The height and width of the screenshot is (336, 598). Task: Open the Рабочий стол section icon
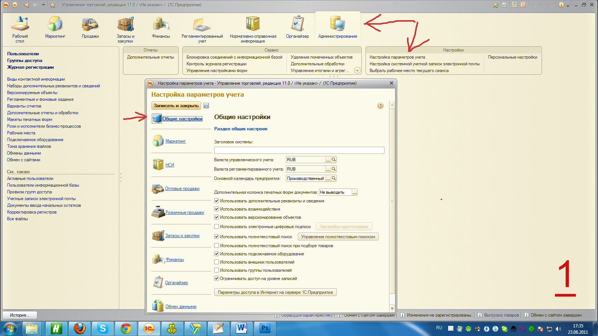tap(20, 24)
